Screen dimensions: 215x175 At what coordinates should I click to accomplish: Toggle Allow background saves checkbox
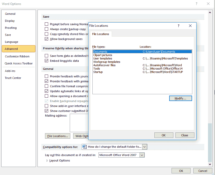click(x=47, y=39)
